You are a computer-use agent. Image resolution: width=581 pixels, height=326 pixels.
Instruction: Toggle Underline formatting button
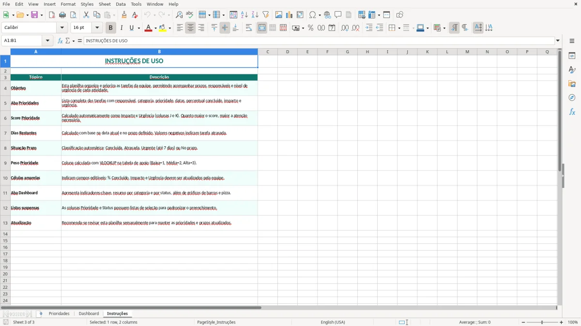tap(131, 28)
